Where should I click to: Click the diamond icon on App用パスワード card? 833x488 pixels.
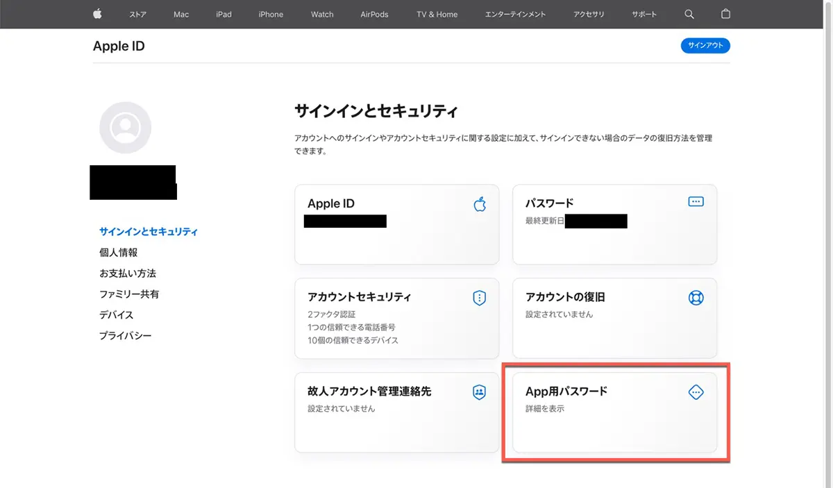click(696, 392)
